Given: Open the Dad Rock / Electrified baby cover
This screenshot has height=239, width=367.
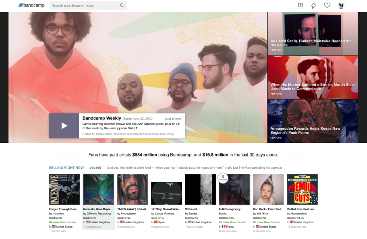Looking at the screenshot, I should click(268, 189).
